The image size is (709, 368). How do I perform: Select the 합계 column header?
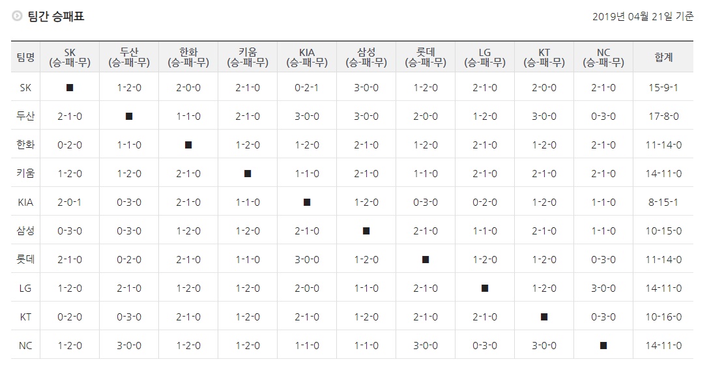[x=663, y=57]
